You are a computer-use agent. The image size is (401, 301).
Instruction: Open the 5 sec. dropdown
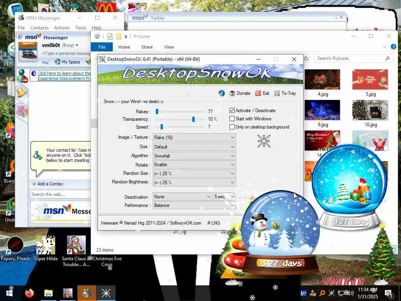pyautogui.click(x=224, y=197)
